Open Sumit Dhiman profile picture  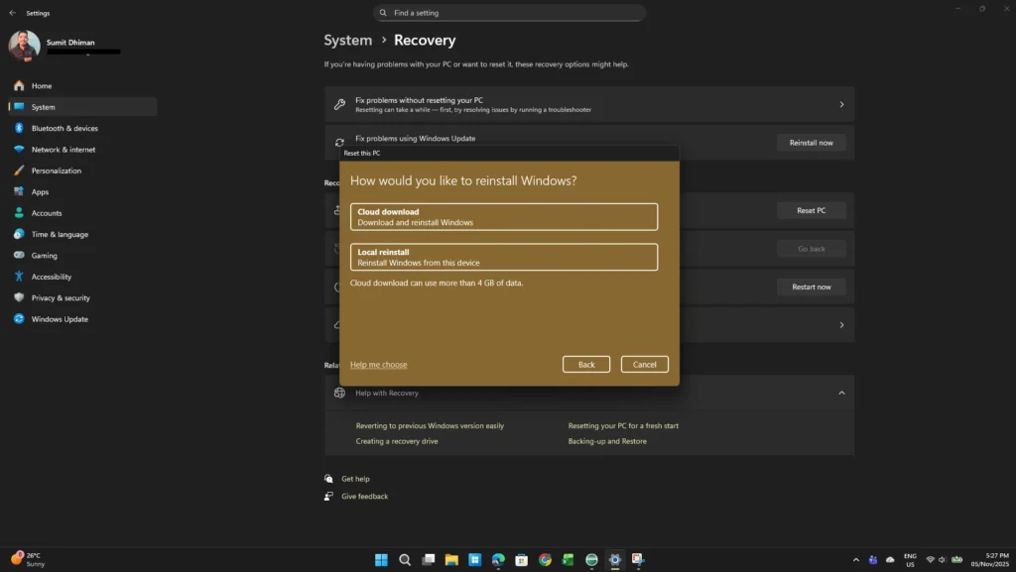pos(24,46)
